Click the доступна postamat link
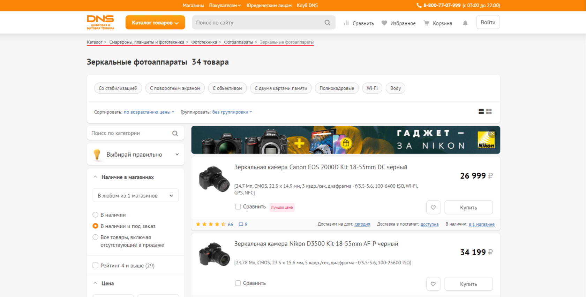The image size is (586, 297). 429,224
